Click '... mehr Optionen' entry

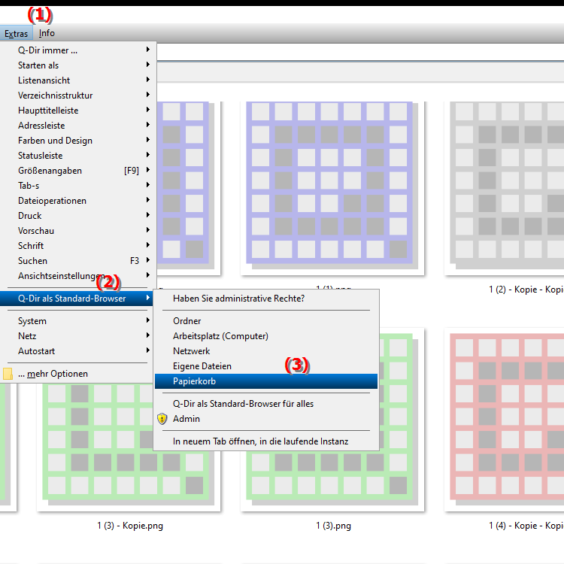78,374
